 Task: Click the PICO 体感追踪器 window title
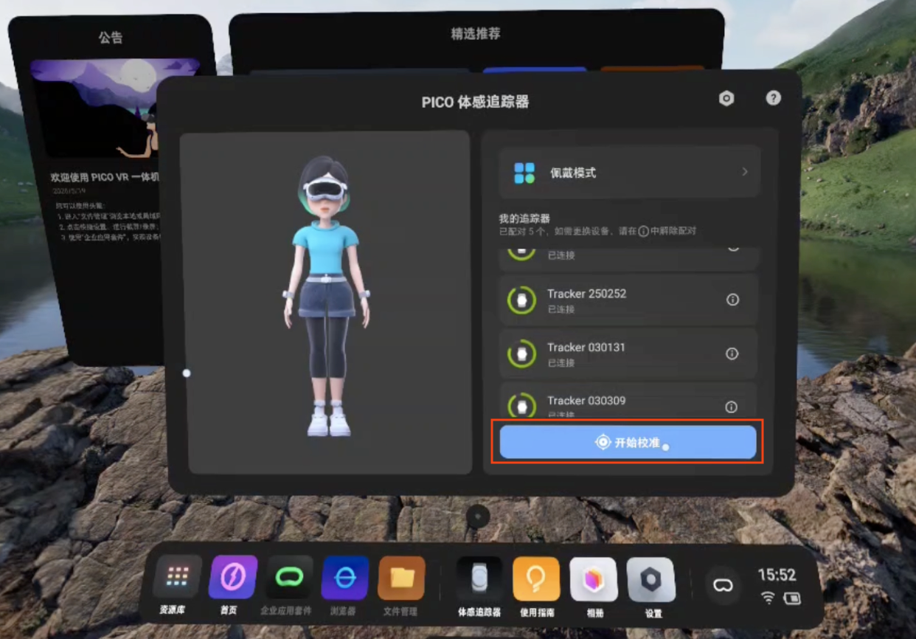pyautogui.click(x=475, y=102)
